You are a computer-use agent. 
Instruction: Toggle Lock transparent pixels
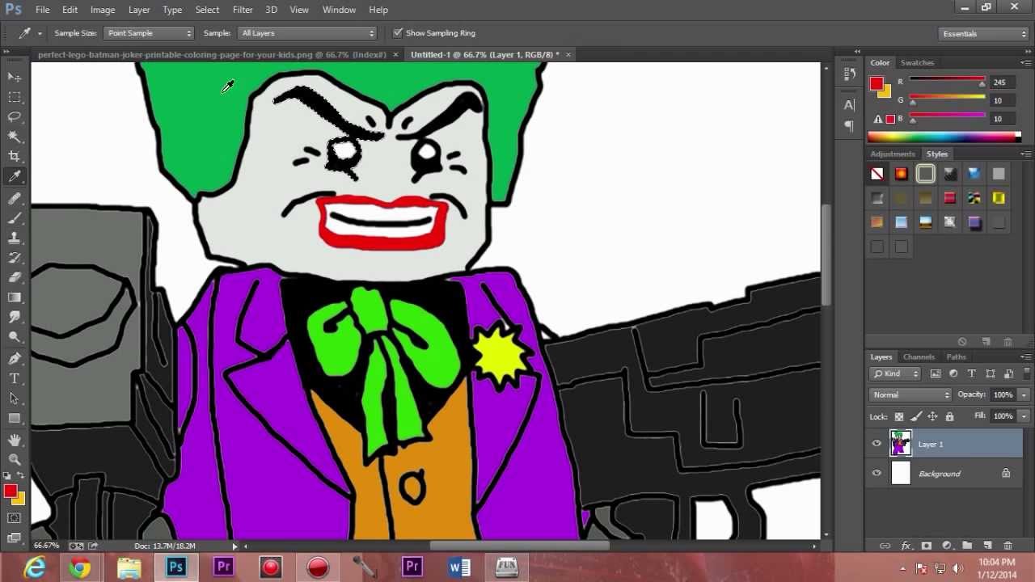tap(899, 416)
